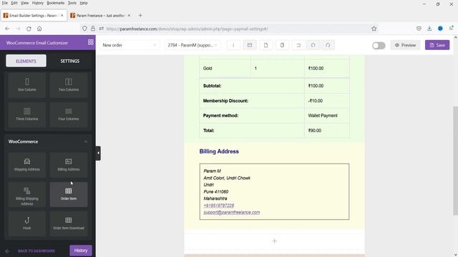Click the undo toolbar icon
The height and width of the screenshot is (257, 458).
pyautogui.click(x=313, y=45)
